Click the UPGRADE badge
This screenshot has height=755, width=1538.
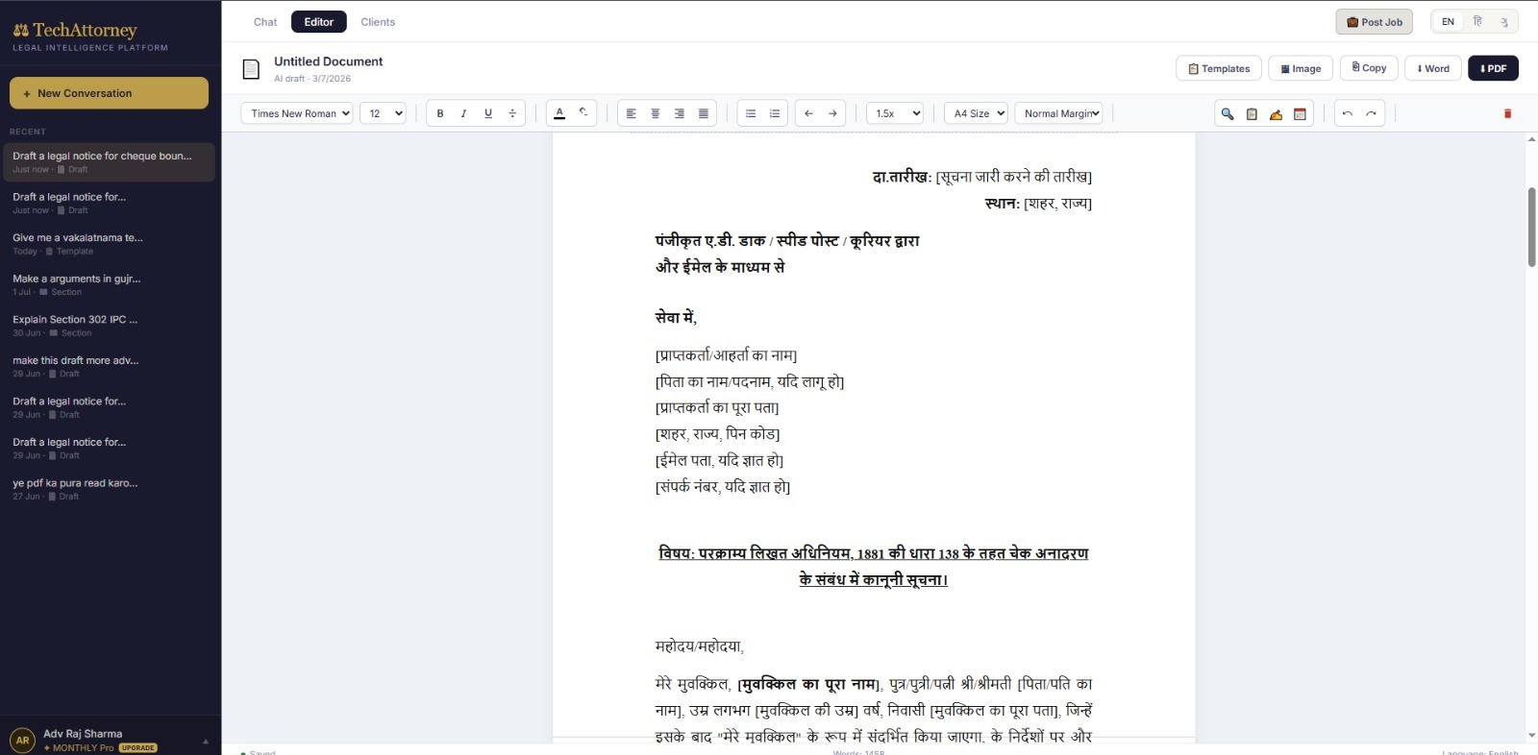pyautogui.click(x=138, y=747)
